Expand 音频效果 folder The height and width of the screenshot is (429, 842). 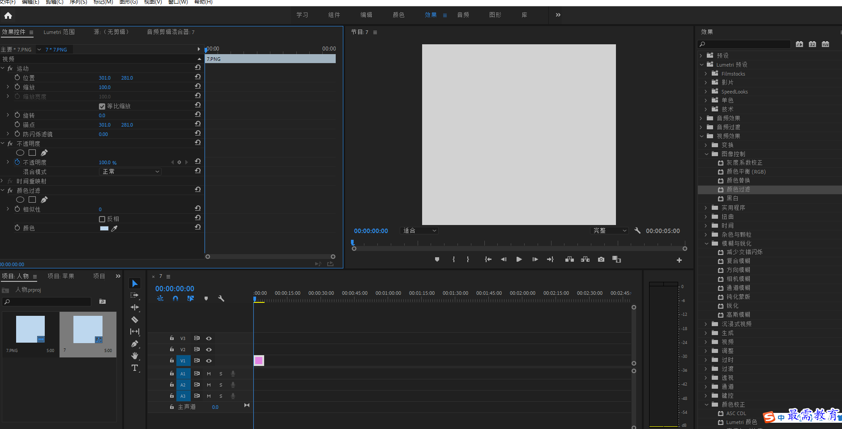point(702,119)
